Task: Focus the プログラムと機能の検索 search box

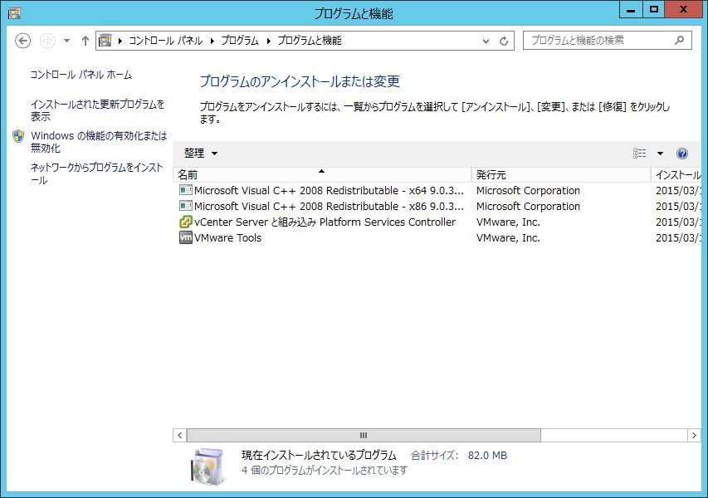Action: coord(608,41)
